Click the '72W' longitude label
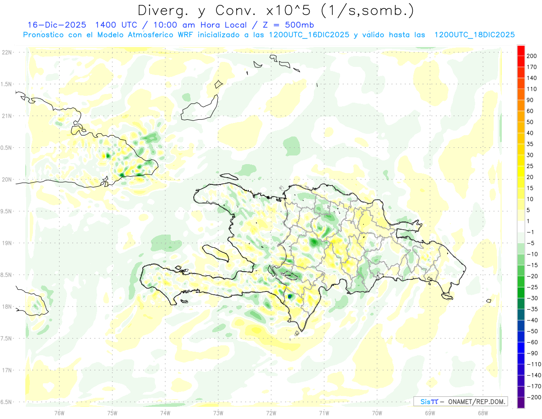The height and width of the screenshot is (419, 542). click(x=271, y=413)
